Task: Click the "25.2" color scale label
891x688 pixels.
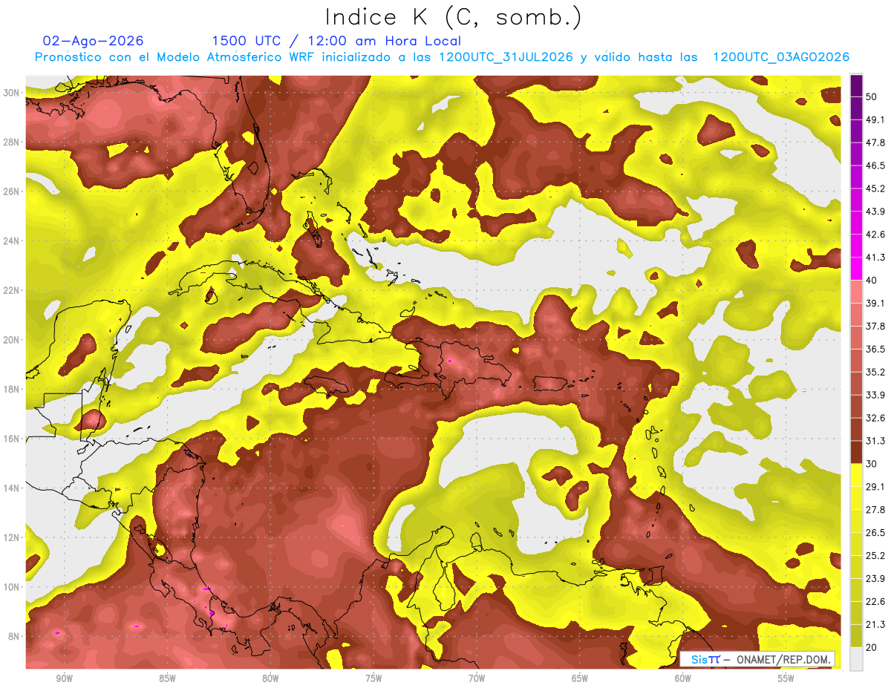Action: tap(875, 556)
